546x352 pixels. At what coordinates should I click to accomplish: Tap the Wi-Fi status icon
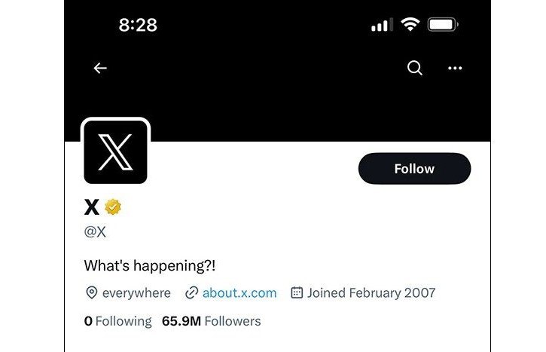pyautogui.click(x=410, y=25)
